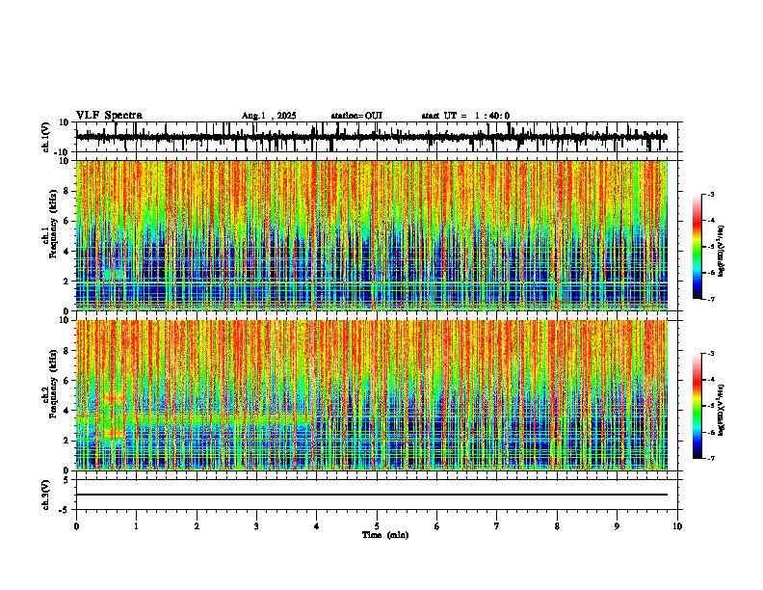Click the time axis tick label "7"
Screen dimensions: 763x590
click(x=497, y=526)
